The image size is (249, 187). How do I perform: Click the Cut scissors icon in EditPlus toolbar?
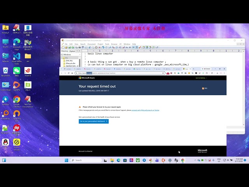[89, 48]
